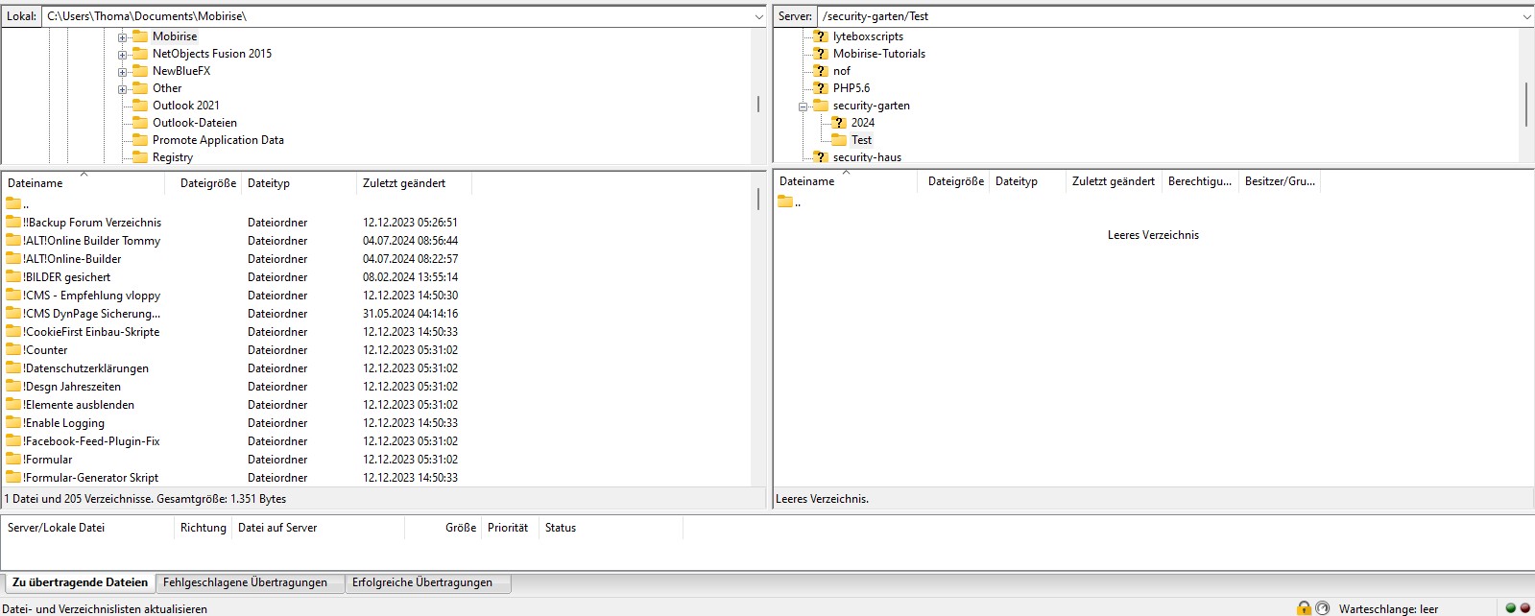Open the local path history dropdown
The width and height of the screenshot is (1535, 616).
[758, 16]
